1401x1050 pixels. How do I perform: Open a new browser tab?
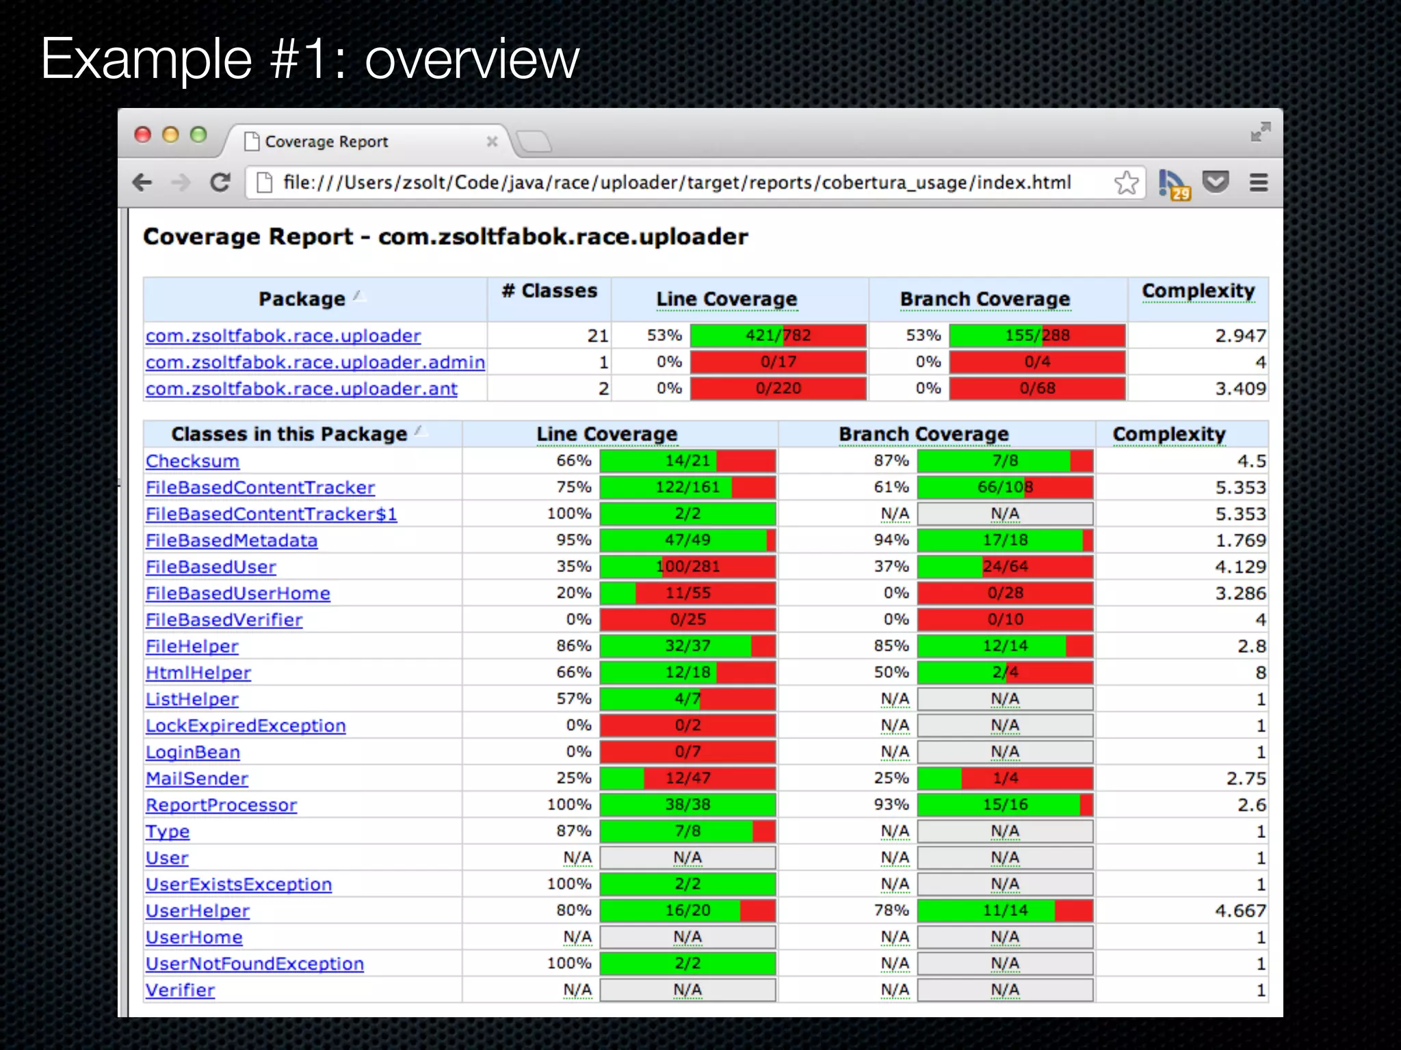[534, 142]
